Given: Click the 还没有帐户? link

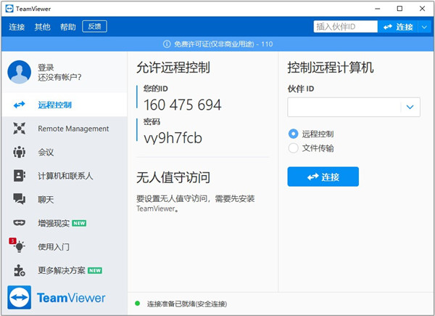Looking at the screenshot, I should [59, 77].
